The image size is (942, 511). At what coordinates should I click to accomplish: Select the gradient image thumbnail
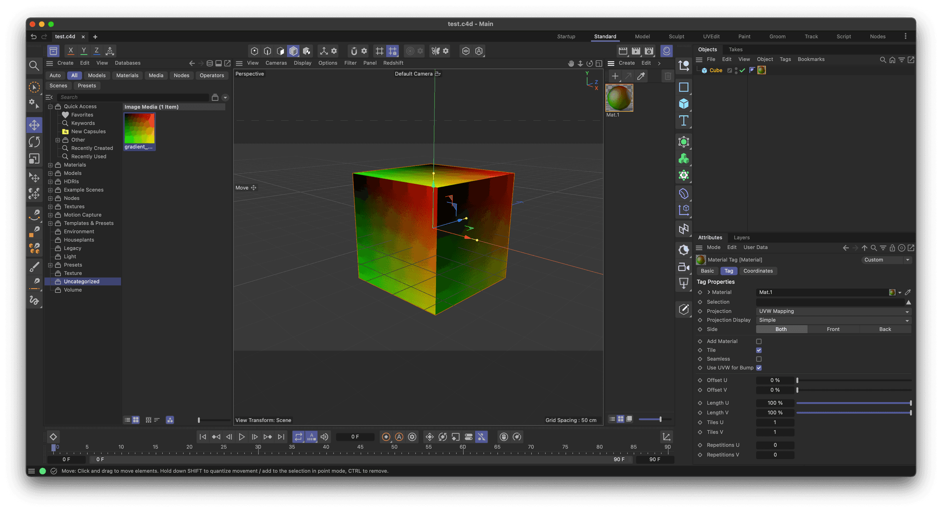tap(139, 128)
